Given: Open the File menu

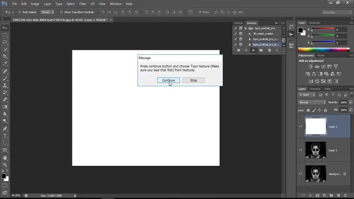Looking at the screenshot, I should tap(14, 4).
